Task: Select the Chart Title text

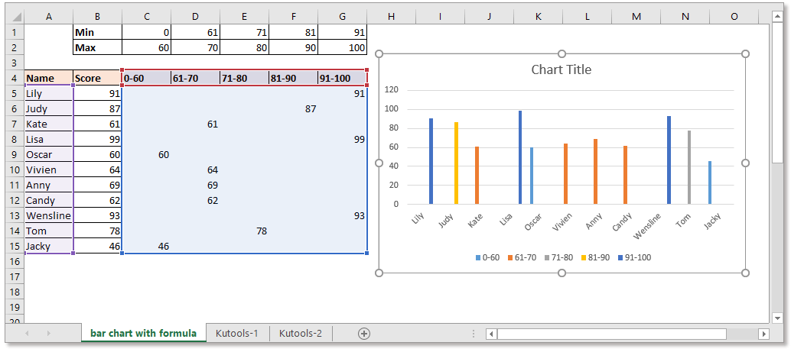Action: pyautogui.click(x=561, y=69)
